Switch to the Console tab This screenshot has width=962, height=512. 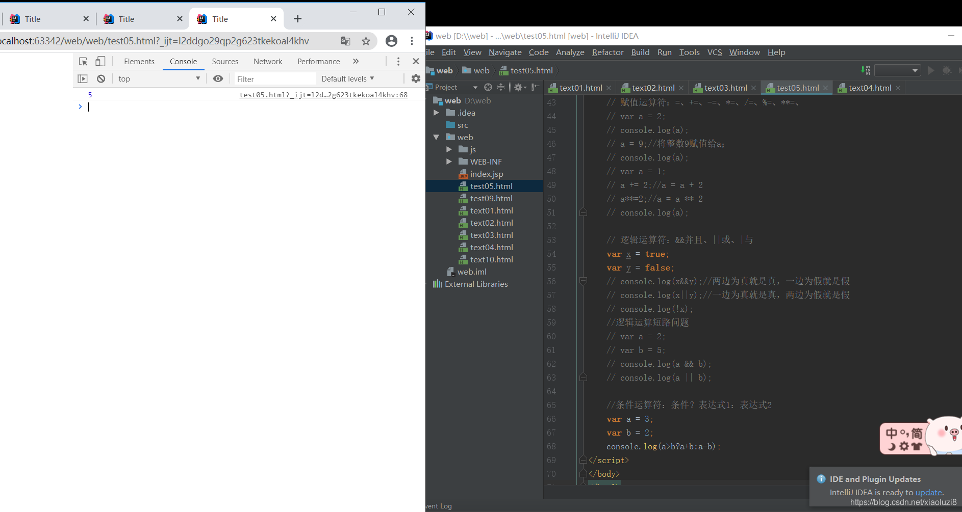coord(183,61)
